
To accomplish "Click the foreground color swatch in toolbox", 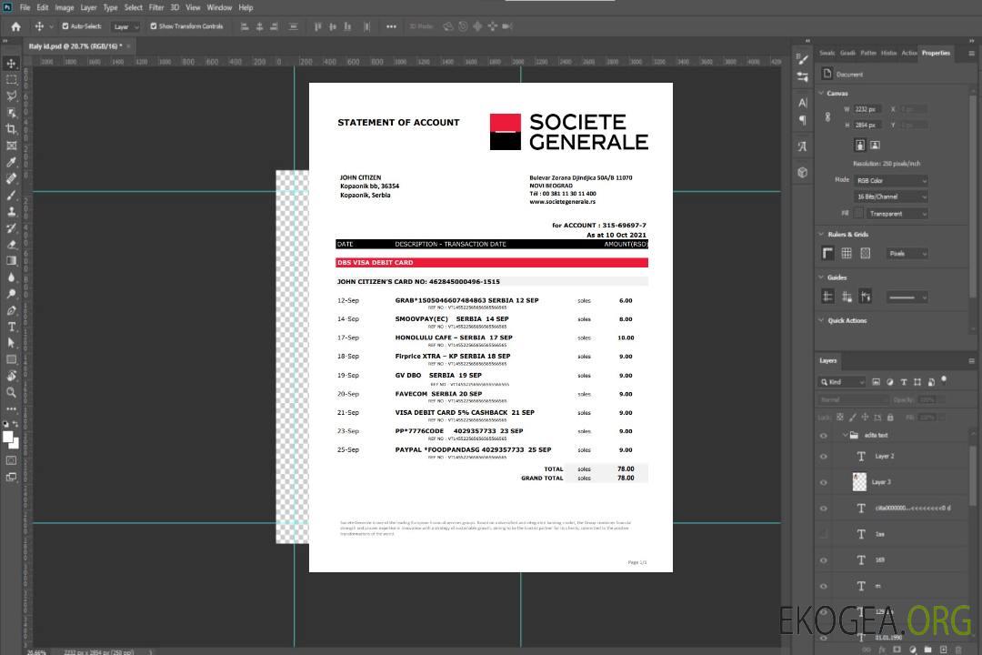I will pos(8,437).
